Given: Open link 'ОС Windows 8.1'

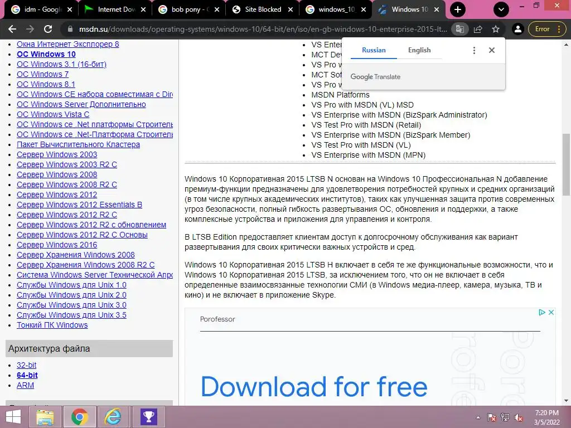Looking at the screenshot, I should [x=46, y=85].
